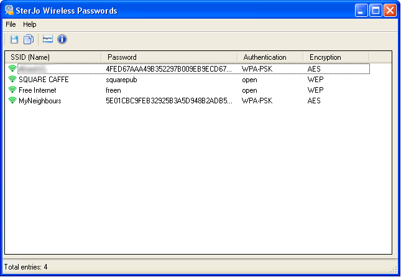Click the squarepub password cell
Screen dimensions: 401x277
pos(121,80)
